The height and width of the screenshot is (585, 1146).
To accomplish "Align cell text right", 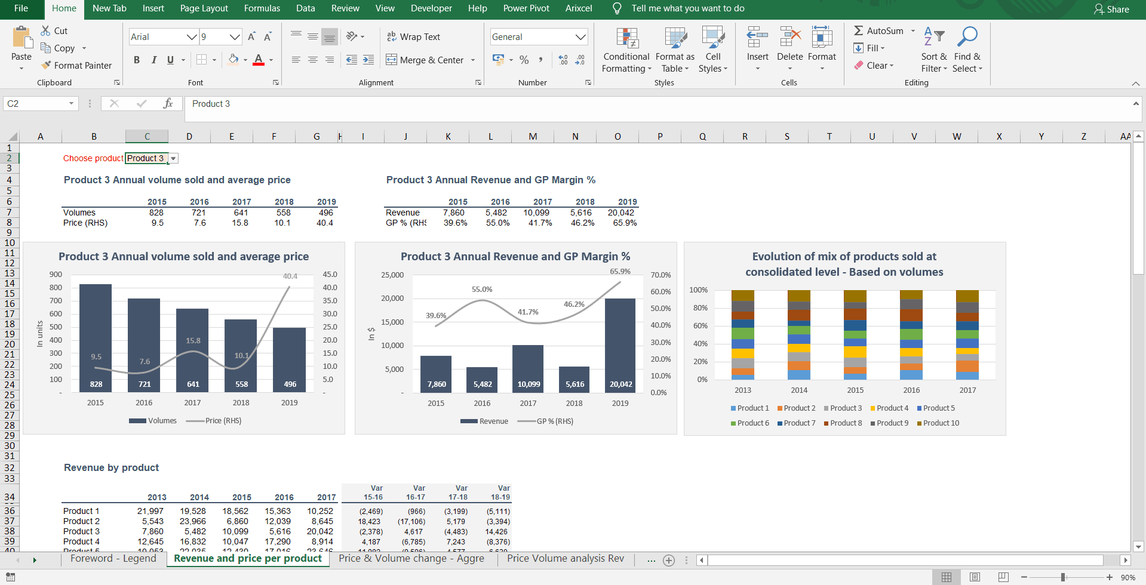I will (x=330, y=60).
